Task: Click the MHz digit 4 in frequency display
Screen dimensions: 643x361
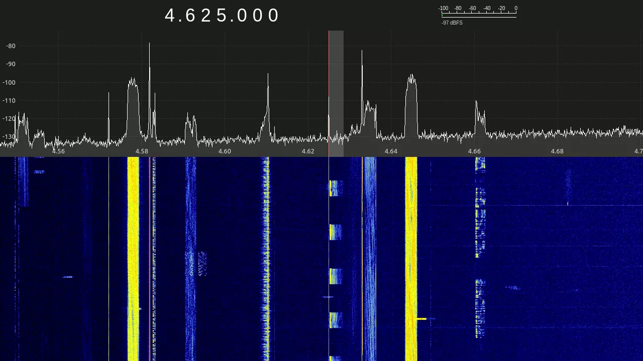Action: 170,16
